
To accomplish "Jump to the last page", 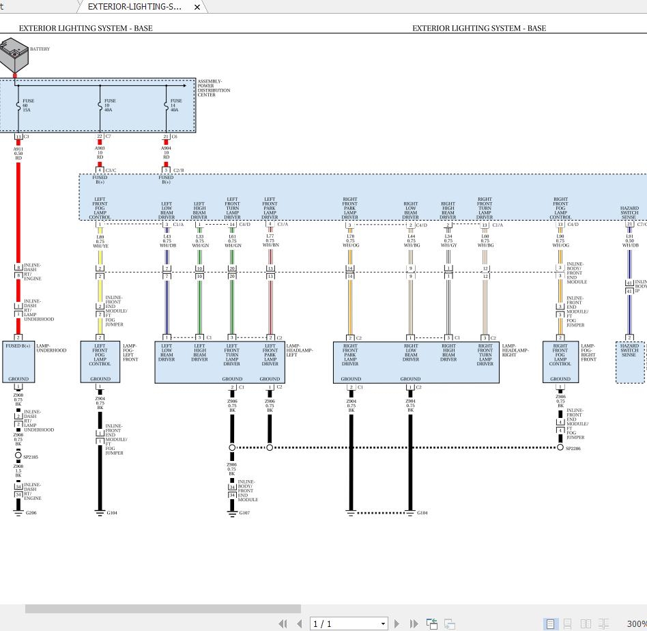I will [414, 623].
